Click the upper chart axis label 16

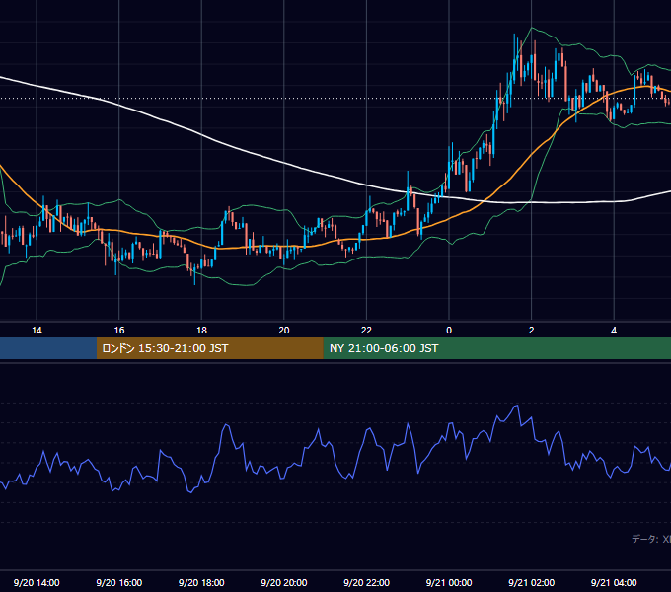pos(119,331)
